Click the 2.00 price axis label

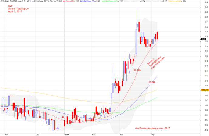[x=207, y=105]
